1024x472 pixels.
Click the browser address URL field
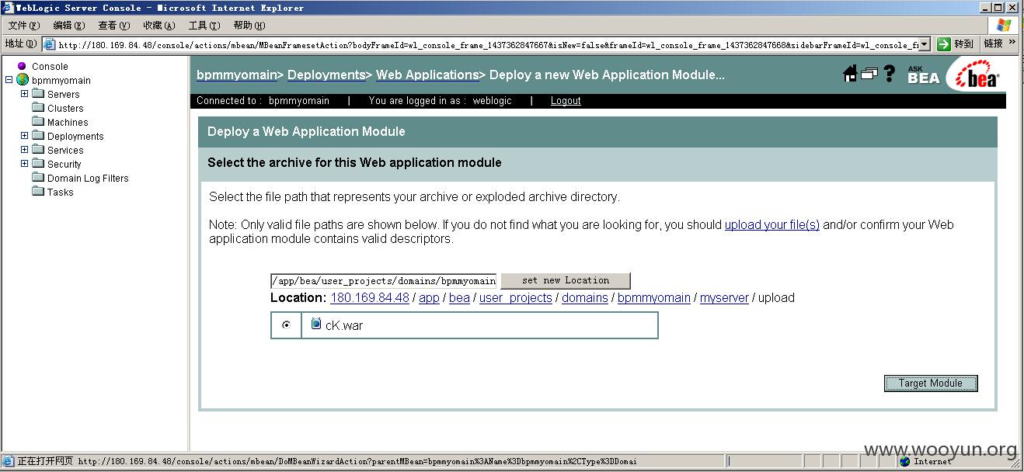tap(487, 45)
